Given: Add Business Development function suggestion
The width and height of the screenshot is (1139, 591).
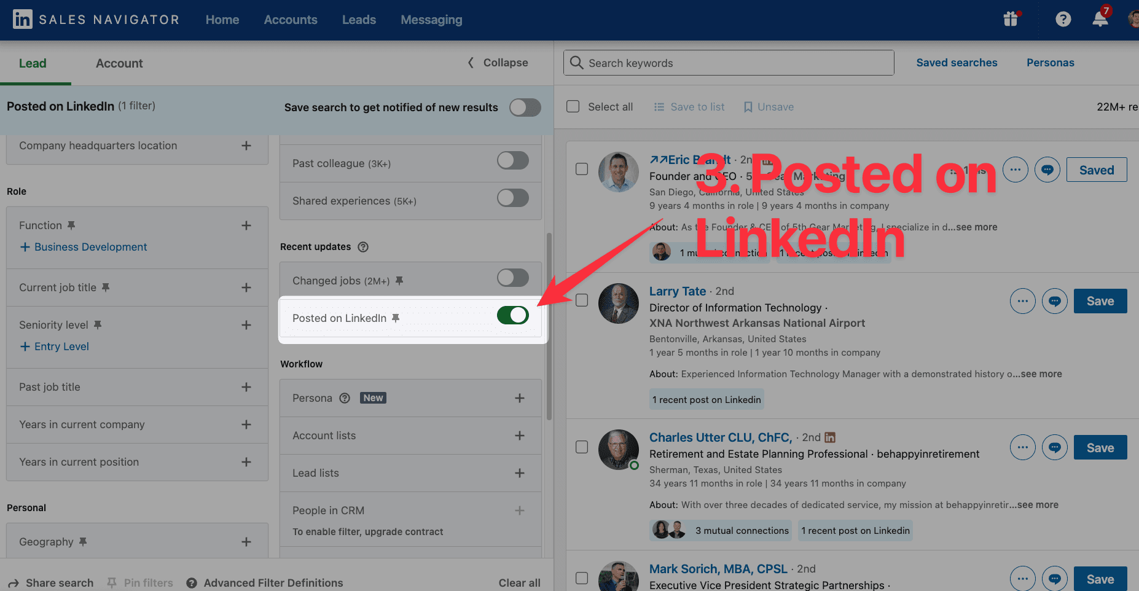Looking at the screenshot, I should pos(84,247).
